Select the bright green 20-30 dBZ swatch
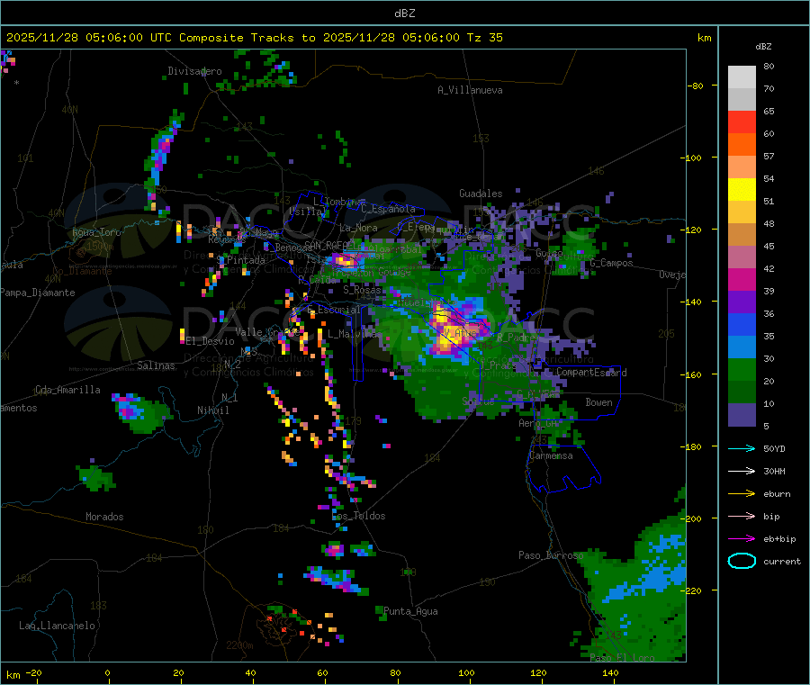This screenshot has width=810, height=685. [742, 370]
